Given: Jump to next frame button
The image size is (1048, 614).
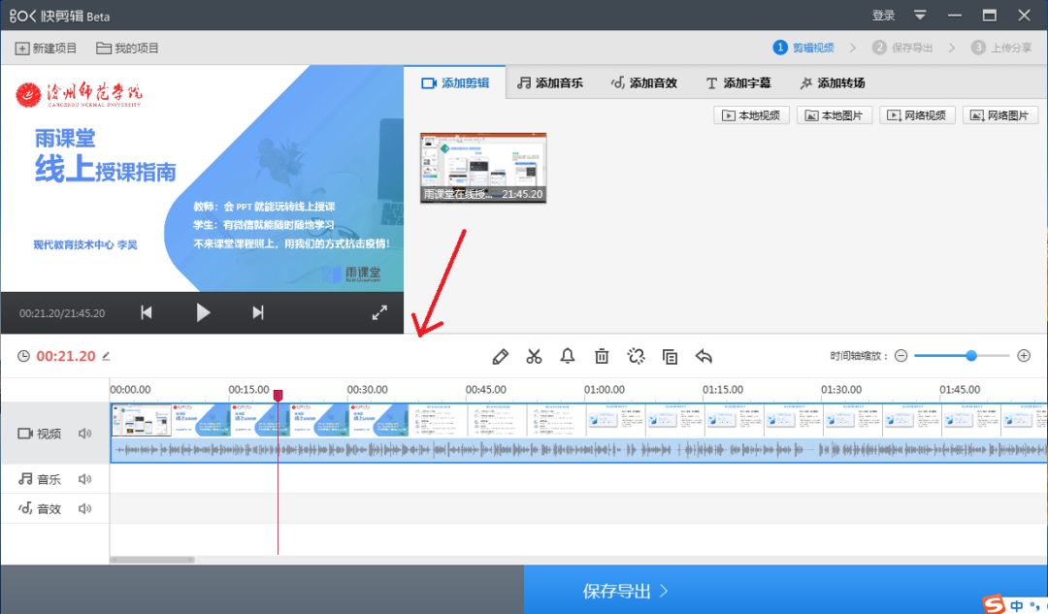Looking at the screenshot, I should (258, 312).
